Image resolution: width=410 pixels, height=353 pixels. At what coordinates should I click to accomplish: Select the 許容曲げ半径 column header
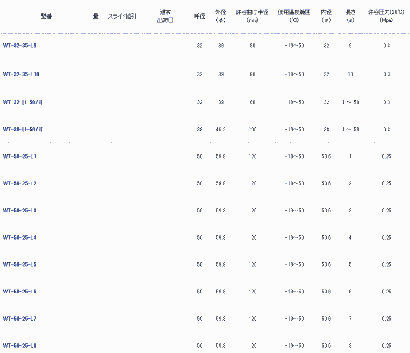(252, 16)
